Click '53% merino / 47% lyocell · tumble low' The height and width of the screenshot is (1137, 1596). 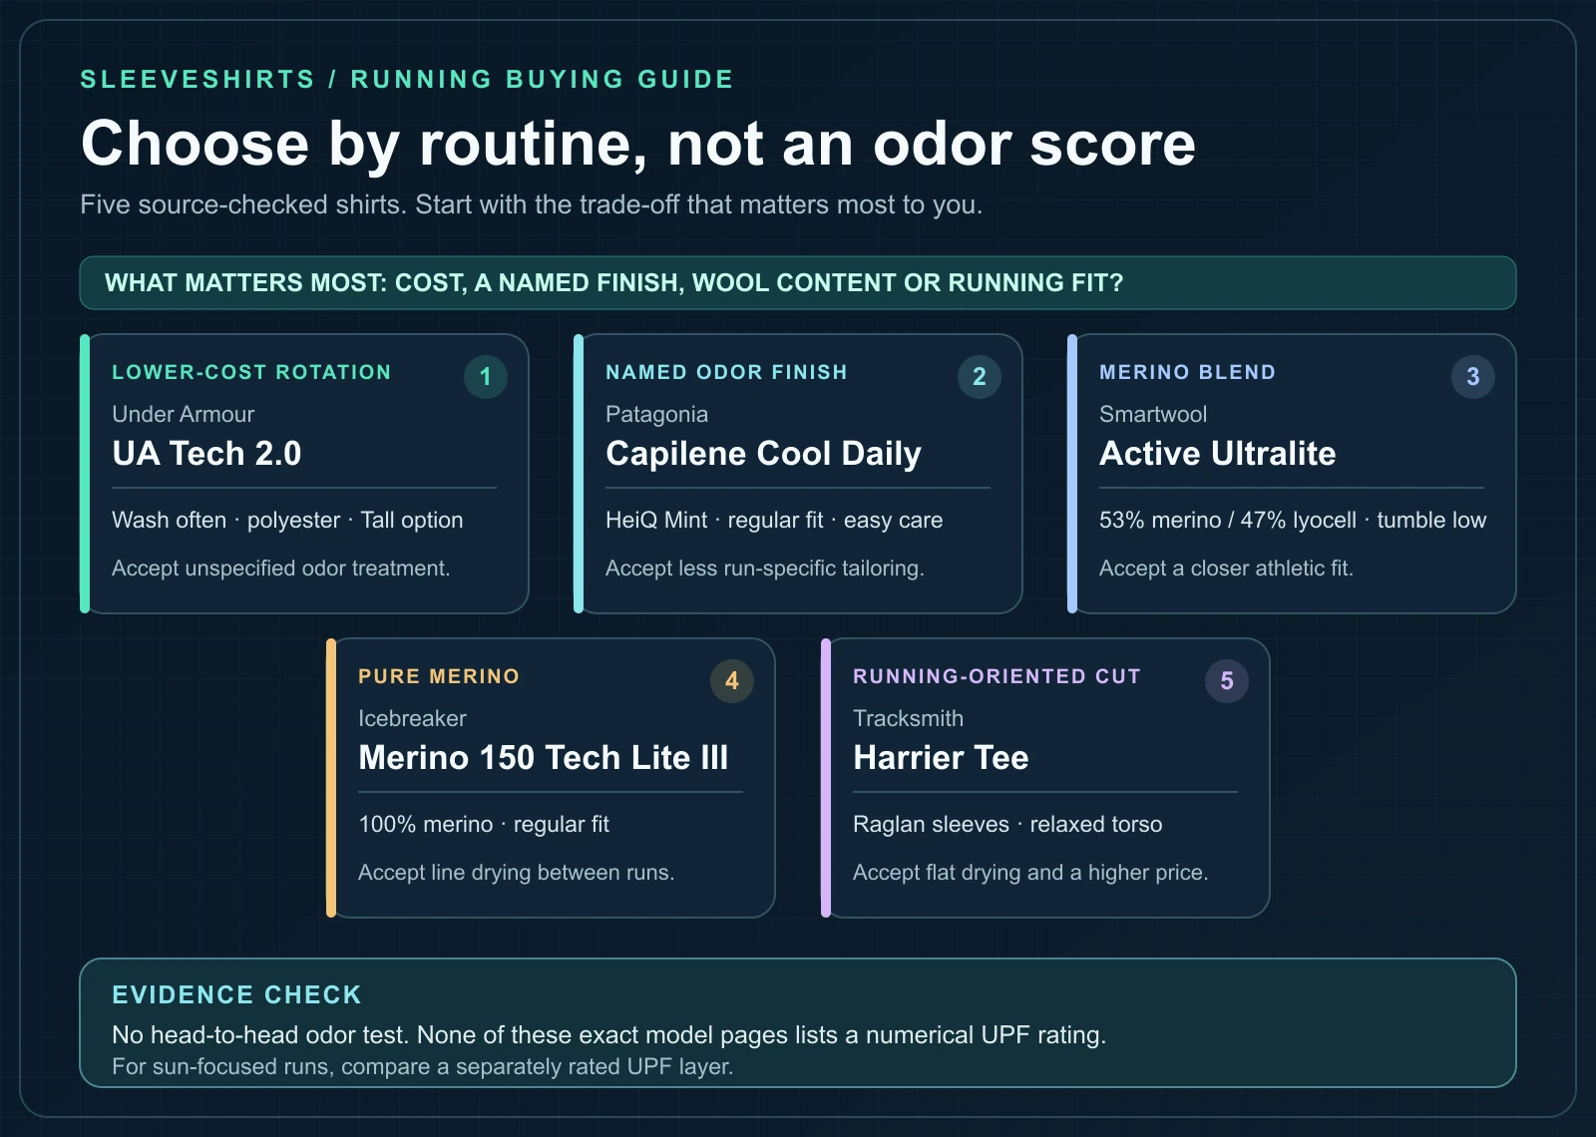pos(1293,521)
